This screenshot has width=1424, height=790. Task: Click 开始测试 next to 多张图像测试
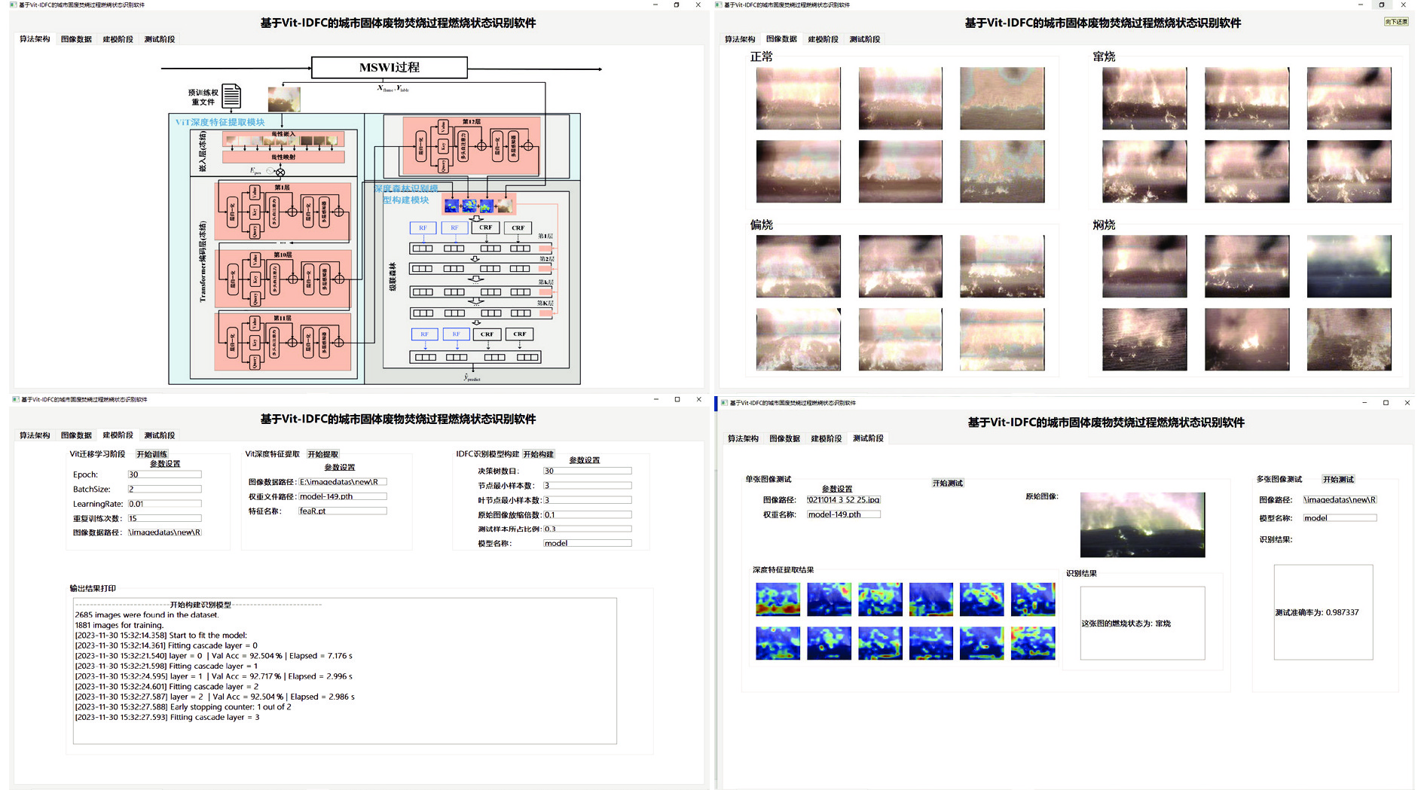(x=1338, y=479)
